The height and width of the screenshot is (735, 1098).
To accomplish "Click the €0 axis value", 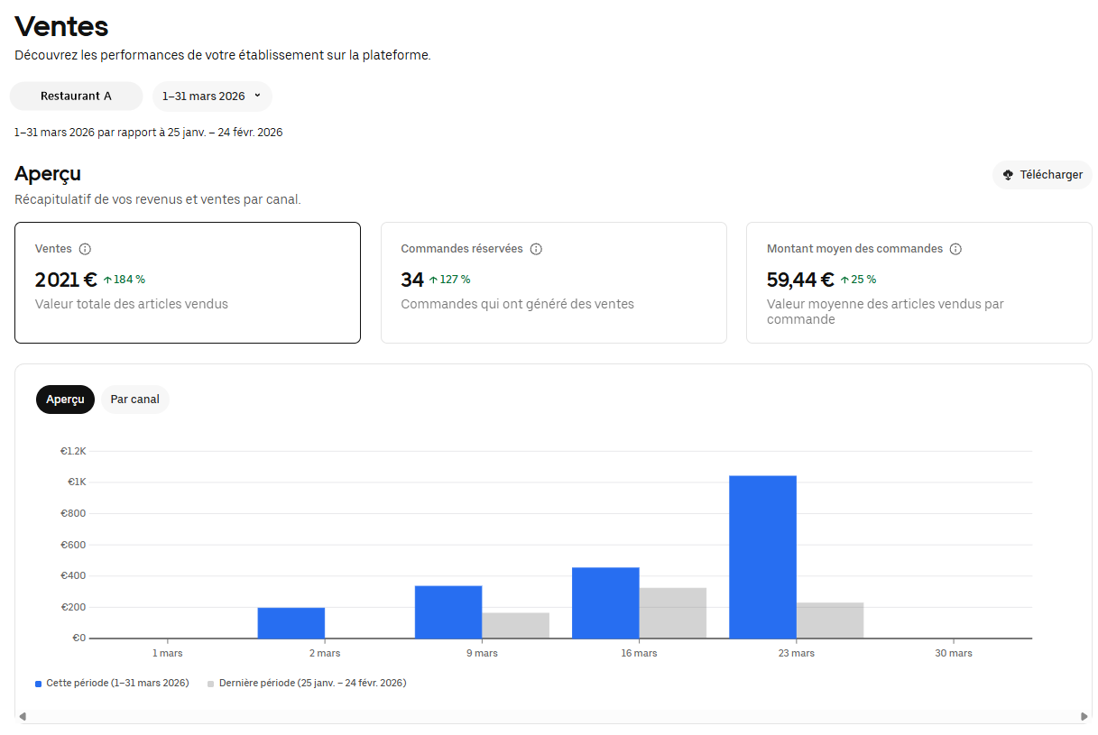I will 79,638.
